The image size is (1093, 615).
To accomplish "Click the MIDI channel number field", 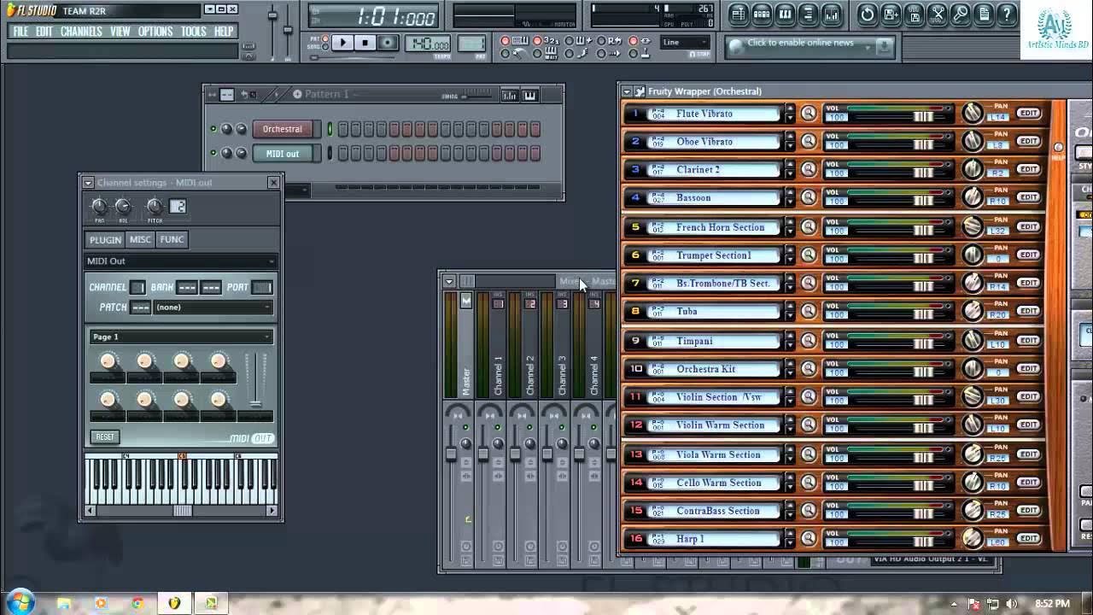I will pyautogui.click(x=137, y=288).
